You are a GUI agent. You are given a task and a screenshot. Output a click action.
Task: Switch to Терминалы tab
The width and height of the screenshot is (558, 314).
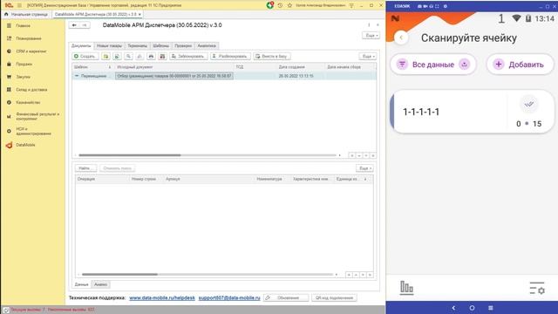138,46
